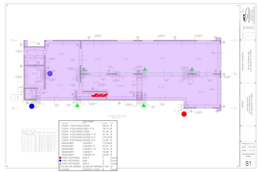Click the Project # field

click(248, 144)
